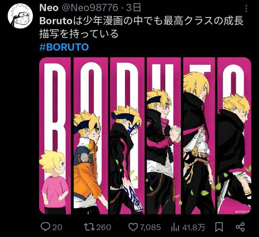Click the retweet arrows icon
Image resolution: width=259 pixels, height=237 pixels.
click(x=89, y=227)
